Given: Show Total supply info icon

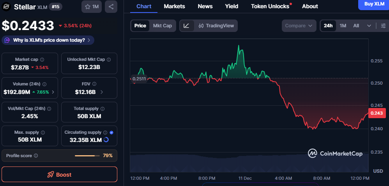Looking at the screenshot, I should (x=103, y=109).
